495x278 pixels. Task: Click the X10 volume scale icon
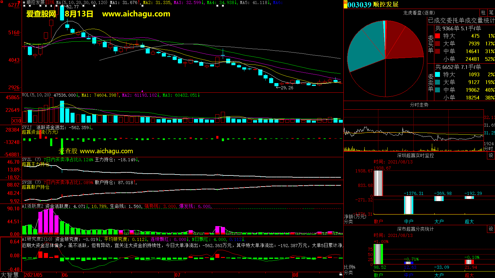(x=16, y=121)
